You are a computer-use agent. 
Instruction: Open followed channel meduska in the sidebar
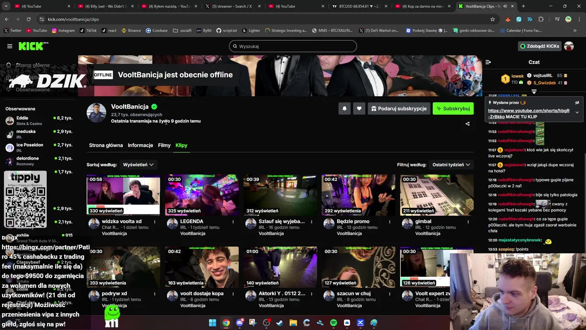pos(39,134)
